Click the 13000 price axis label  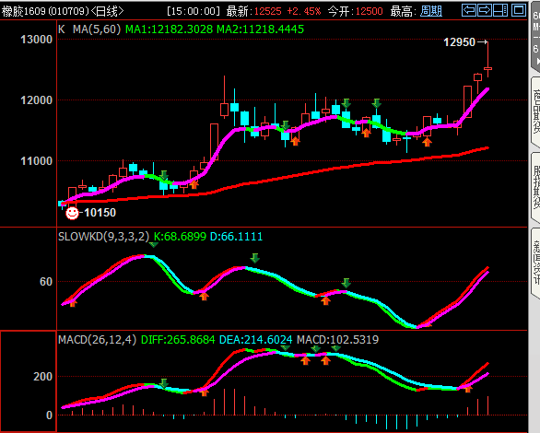point(37,40)
